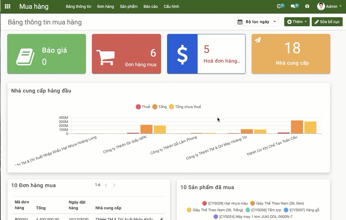This screenshot has height=220, width=346.
Task: Click the gift box icon
Action: (x=307, y=6)
